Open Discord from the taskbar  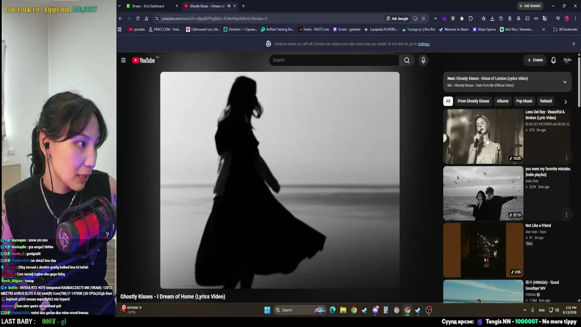[375, 310]
